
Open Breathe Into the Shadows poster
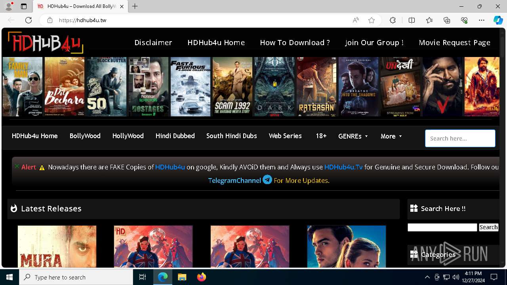[358, 87]
